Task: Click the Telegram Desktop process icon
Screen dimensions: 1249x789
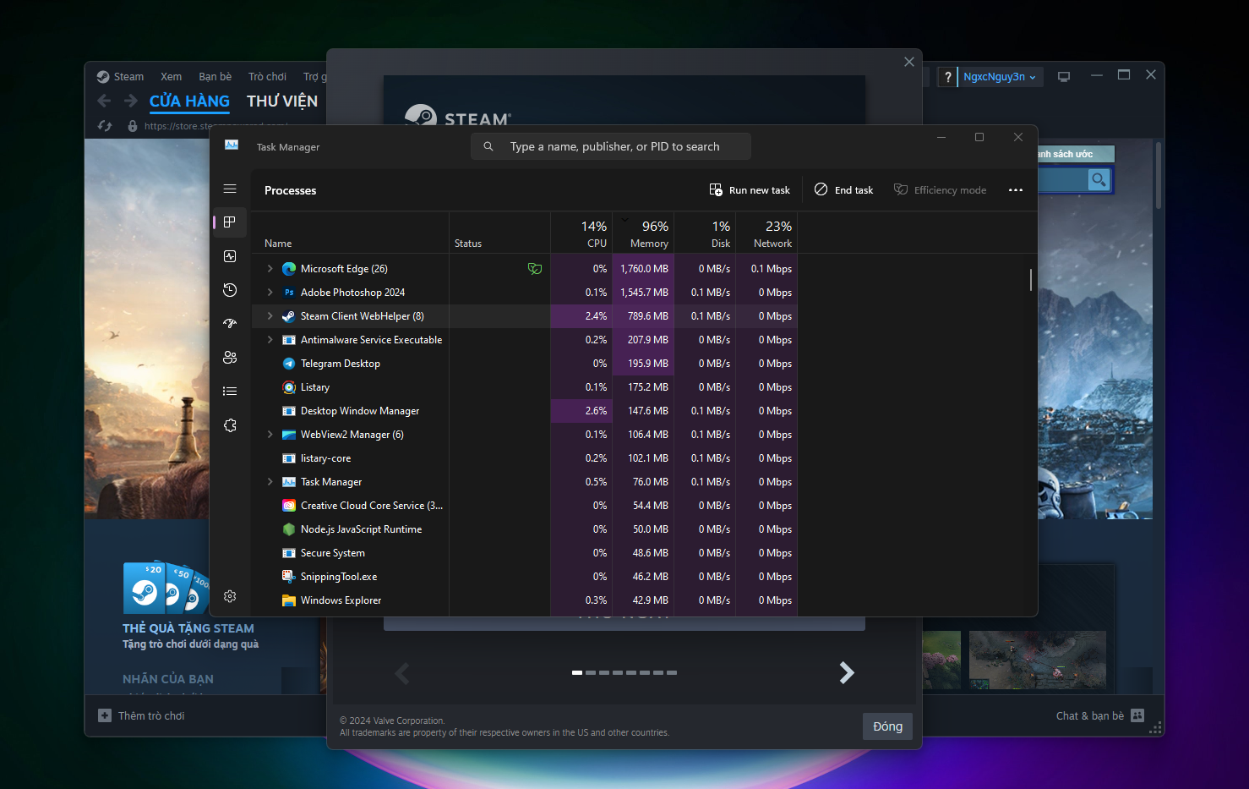Action: tap(289, 364)
